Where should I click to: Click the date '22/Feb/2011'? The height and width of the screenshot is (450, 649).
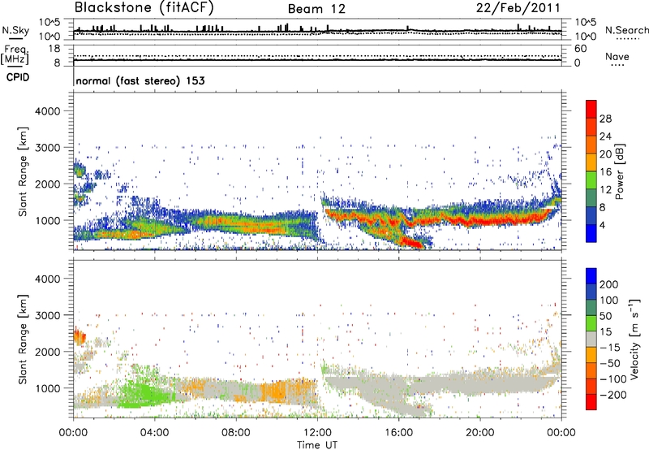[518, 7]
